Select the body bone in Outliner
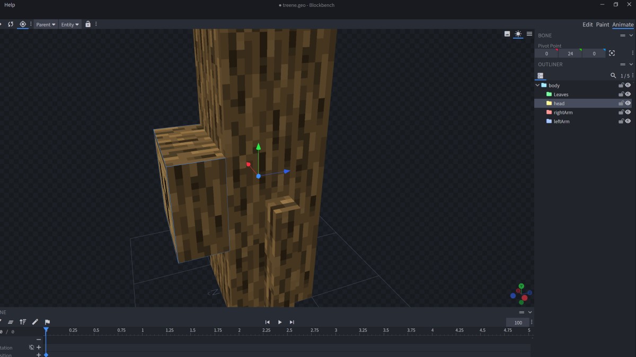 point(554,86)
